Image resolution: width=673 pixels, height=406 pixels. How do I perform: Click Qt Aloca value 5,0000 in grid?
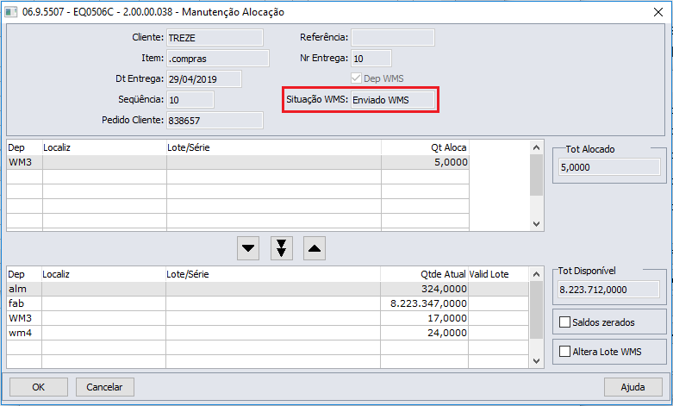coord(451,162)
